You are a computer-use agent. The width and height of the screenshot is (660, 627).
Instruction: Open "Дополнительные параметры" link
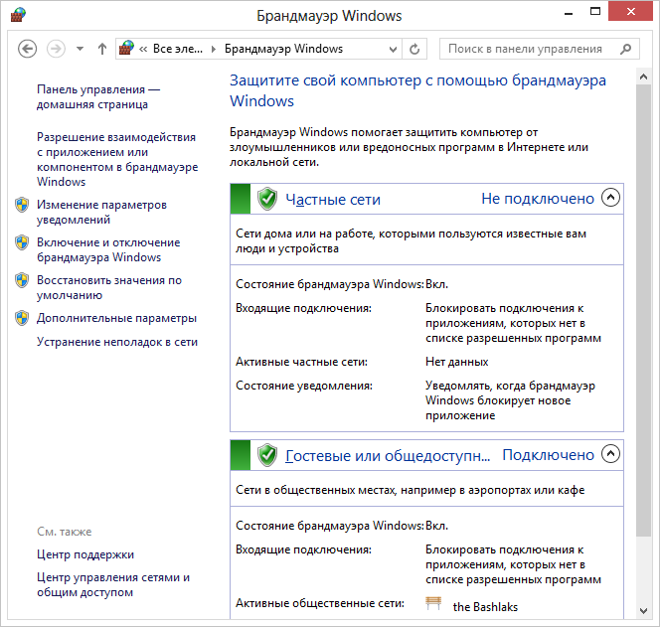(116, 318)
